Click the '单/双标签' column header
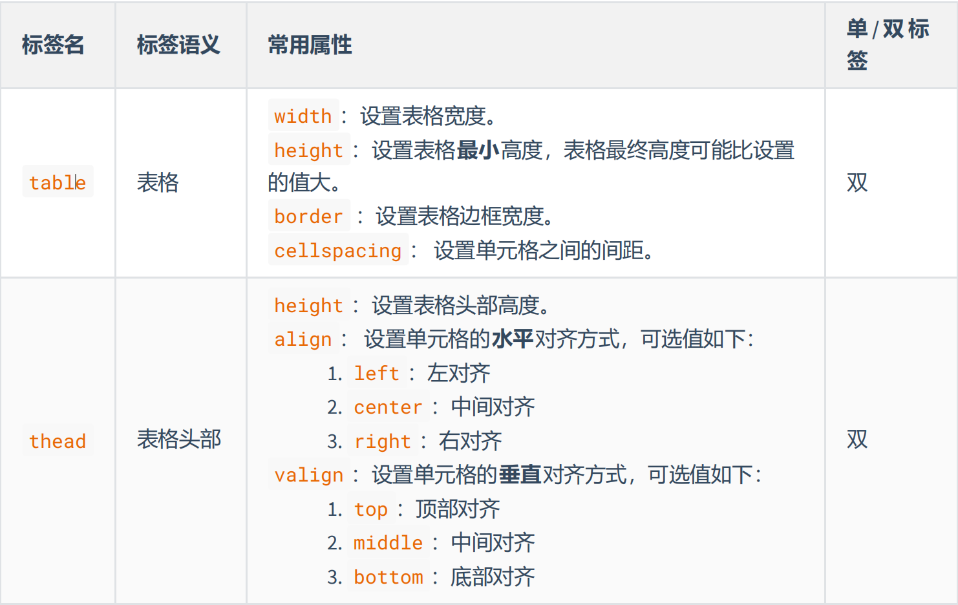This screenshot has height=605, width=958. 888,45
